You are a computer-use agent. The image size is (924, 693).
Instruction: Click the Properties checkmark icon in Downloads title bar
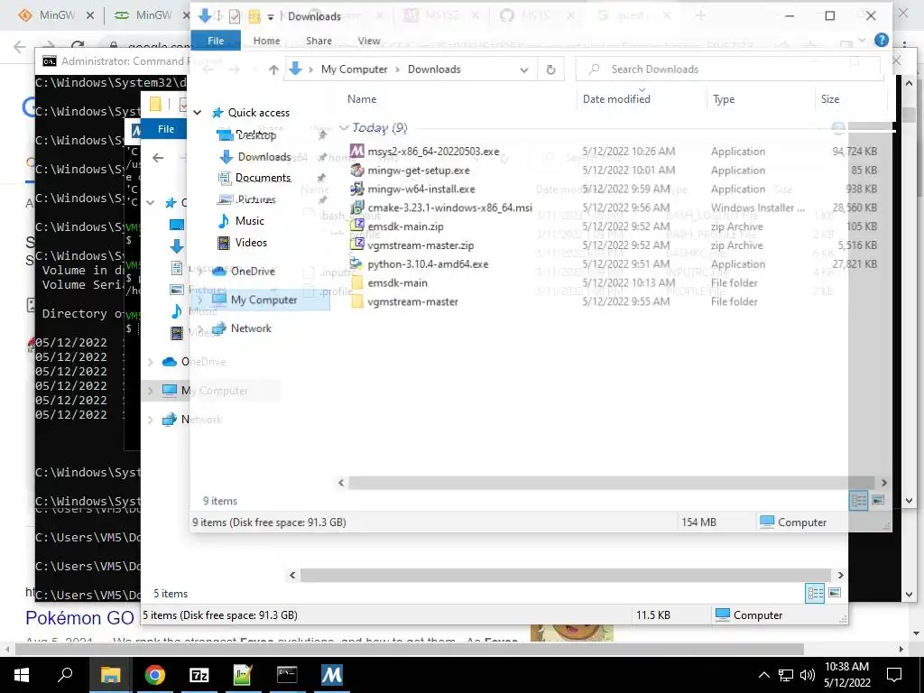point(235,16)
